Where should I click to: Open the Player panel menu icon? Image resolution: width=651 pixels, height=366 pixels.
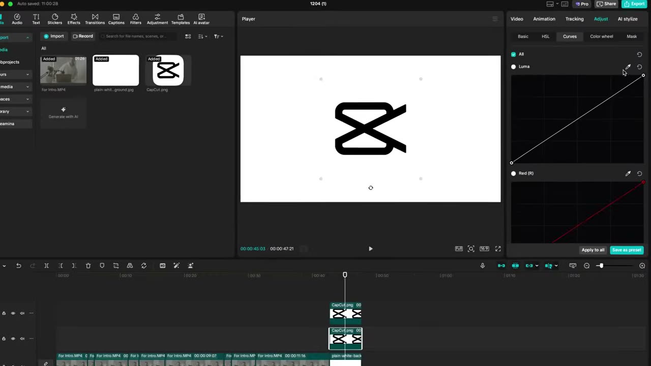pyautogui.click(x=495, y=19)
